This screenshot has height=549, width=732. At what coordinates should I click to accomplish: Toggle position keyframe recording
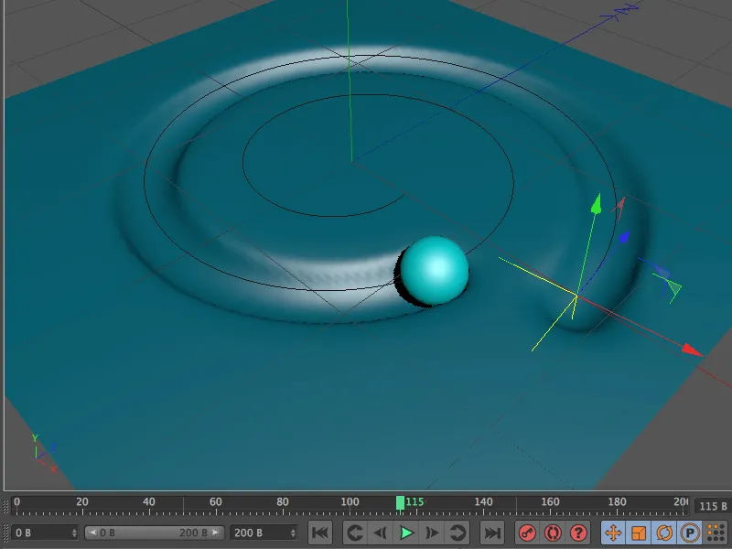pyautogui.click(x=613, y=533)
